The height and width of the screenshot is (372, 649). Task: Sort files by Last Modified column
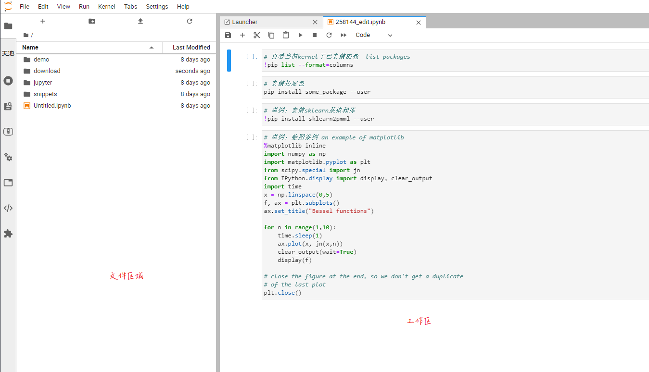(x=189, y=48)
